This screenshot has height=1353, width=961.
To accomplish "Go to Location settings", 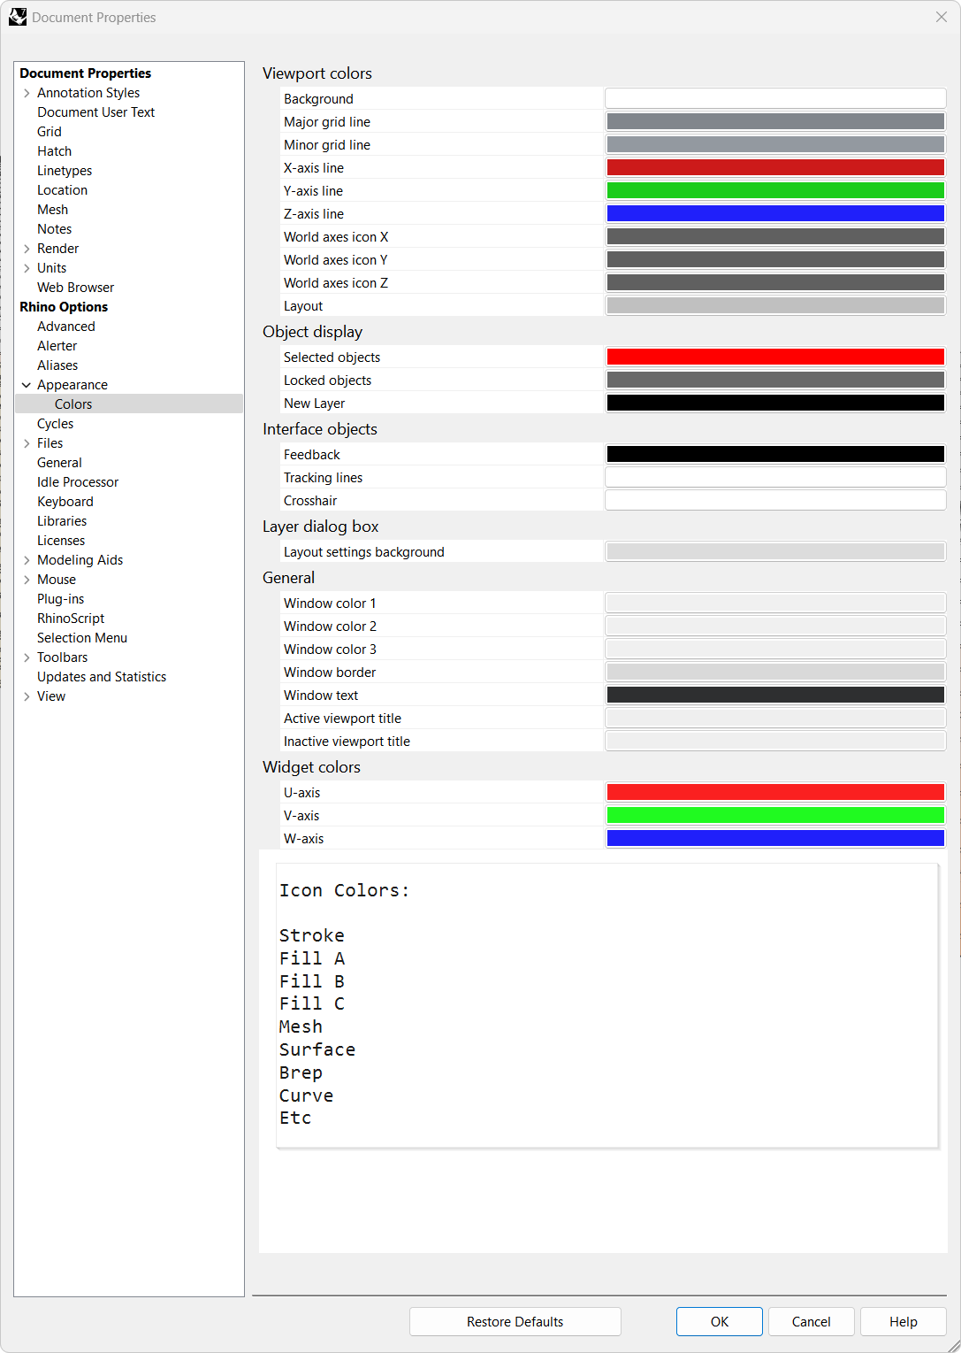I will 62,190.
